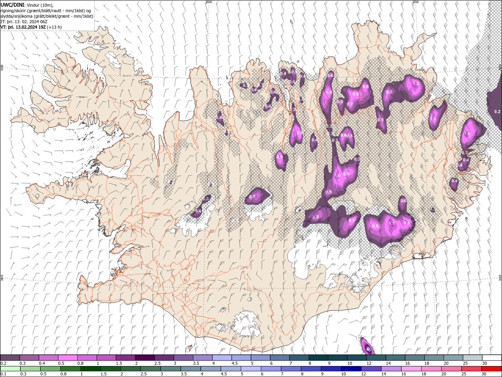502x377 pixels.
Task: Click the 1.1 snowfall value on the map
Action: point(392,223)
